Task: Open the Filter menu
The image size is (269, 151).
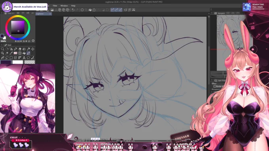Action: 55,6
